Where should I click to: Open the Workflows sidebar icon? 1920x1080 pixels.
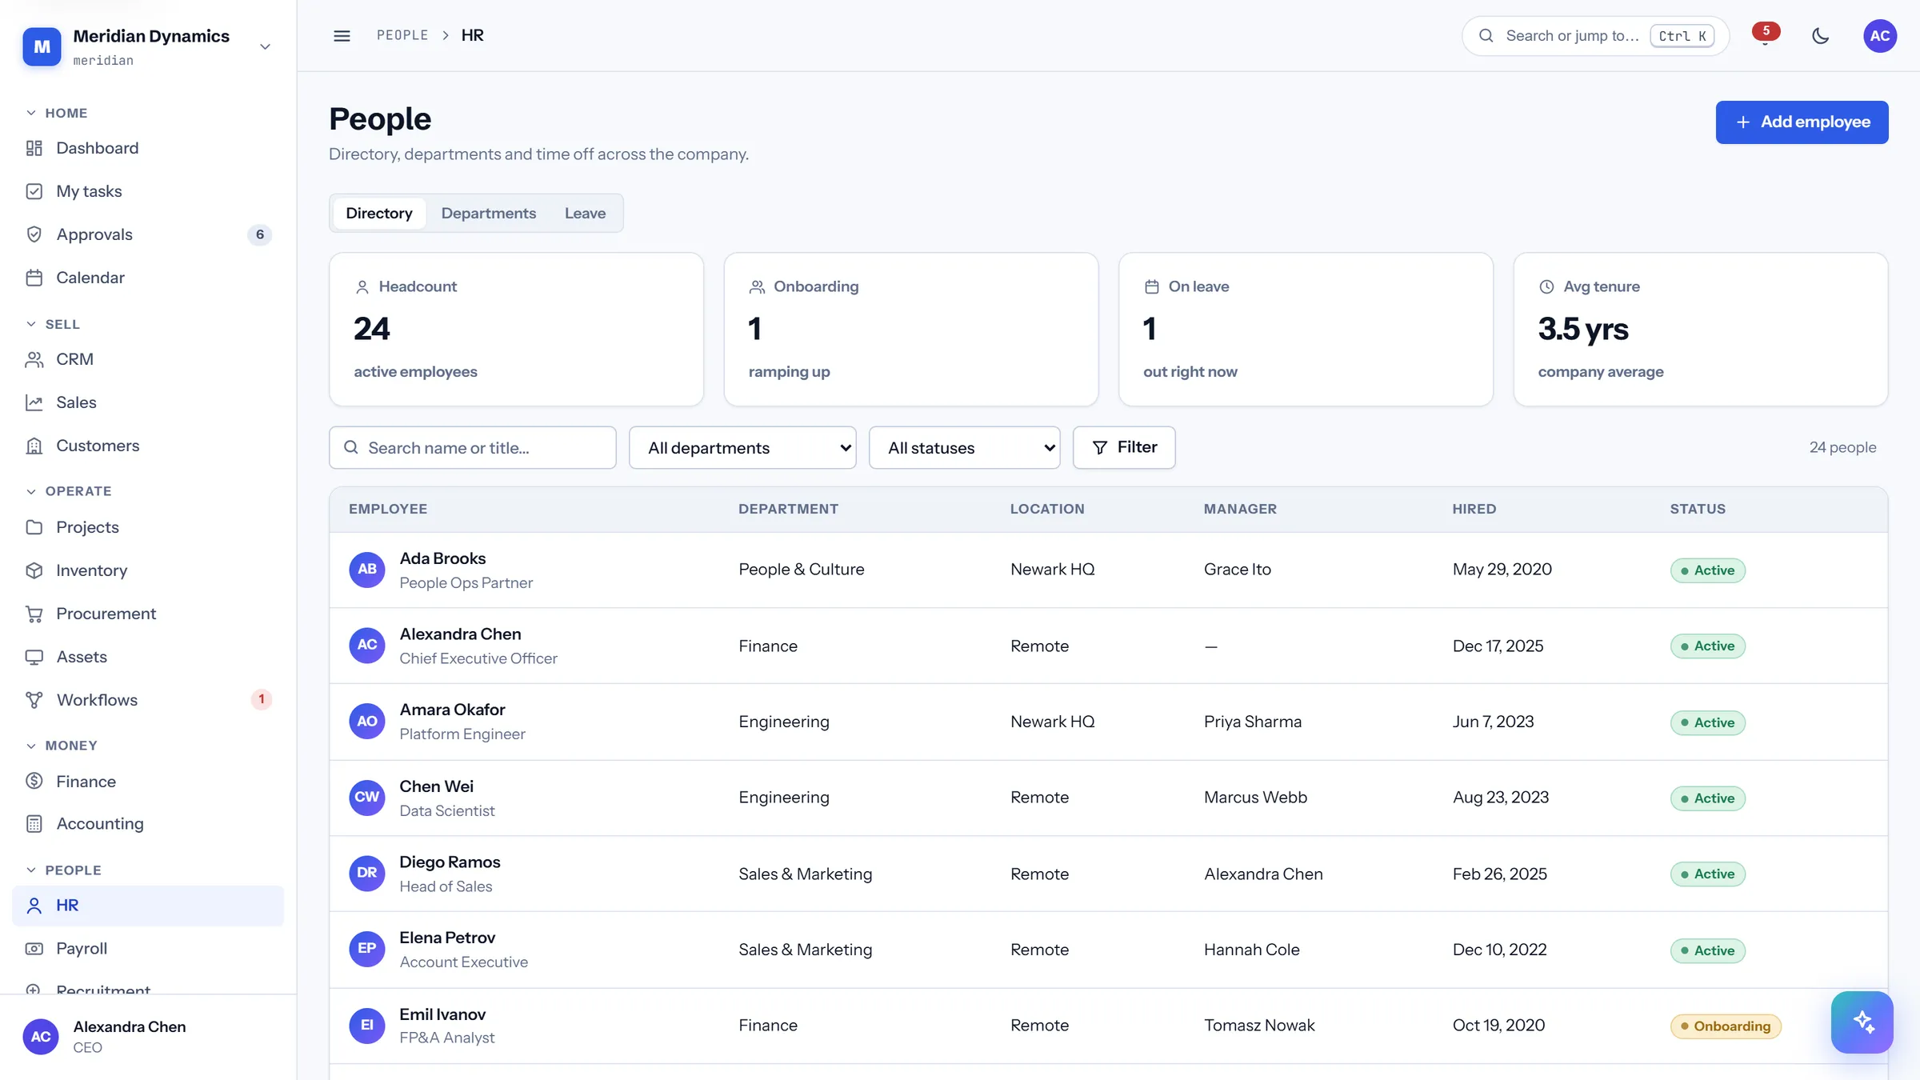[34, 700]
